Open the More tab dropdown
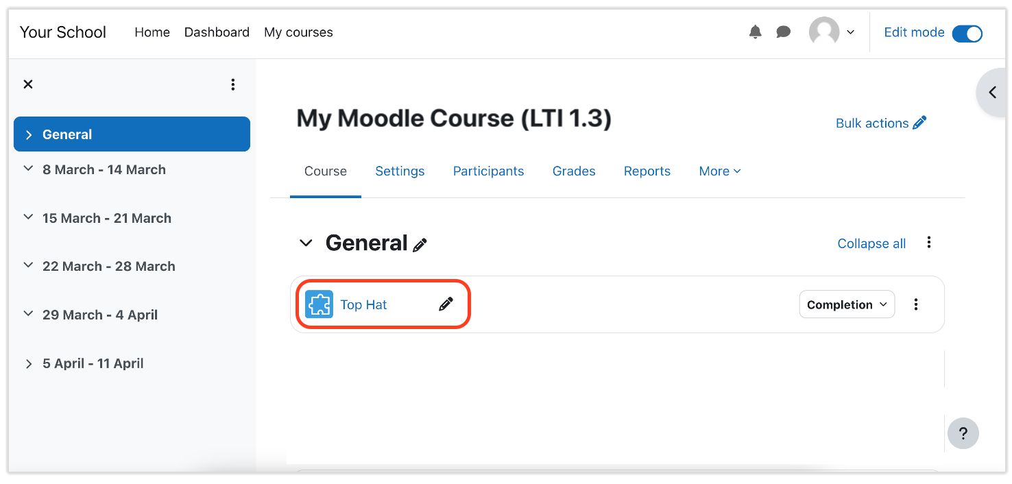Image resolution: width=1012 pixels, height=484 pixels. click(x=719, y=171)
